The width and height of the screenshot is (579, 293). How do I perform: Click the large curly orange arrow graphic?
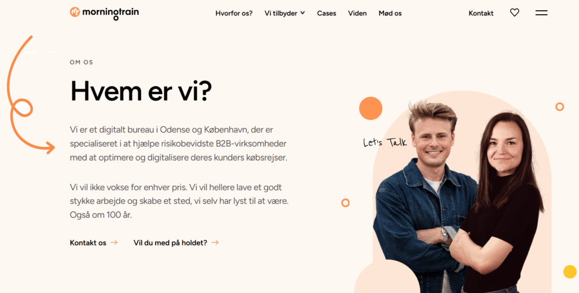[30, 96]
